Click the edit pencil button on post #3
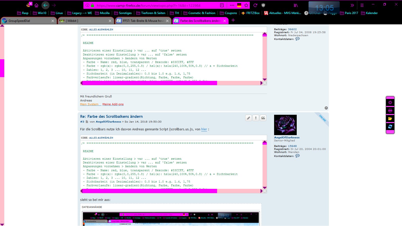 [248, 118]
